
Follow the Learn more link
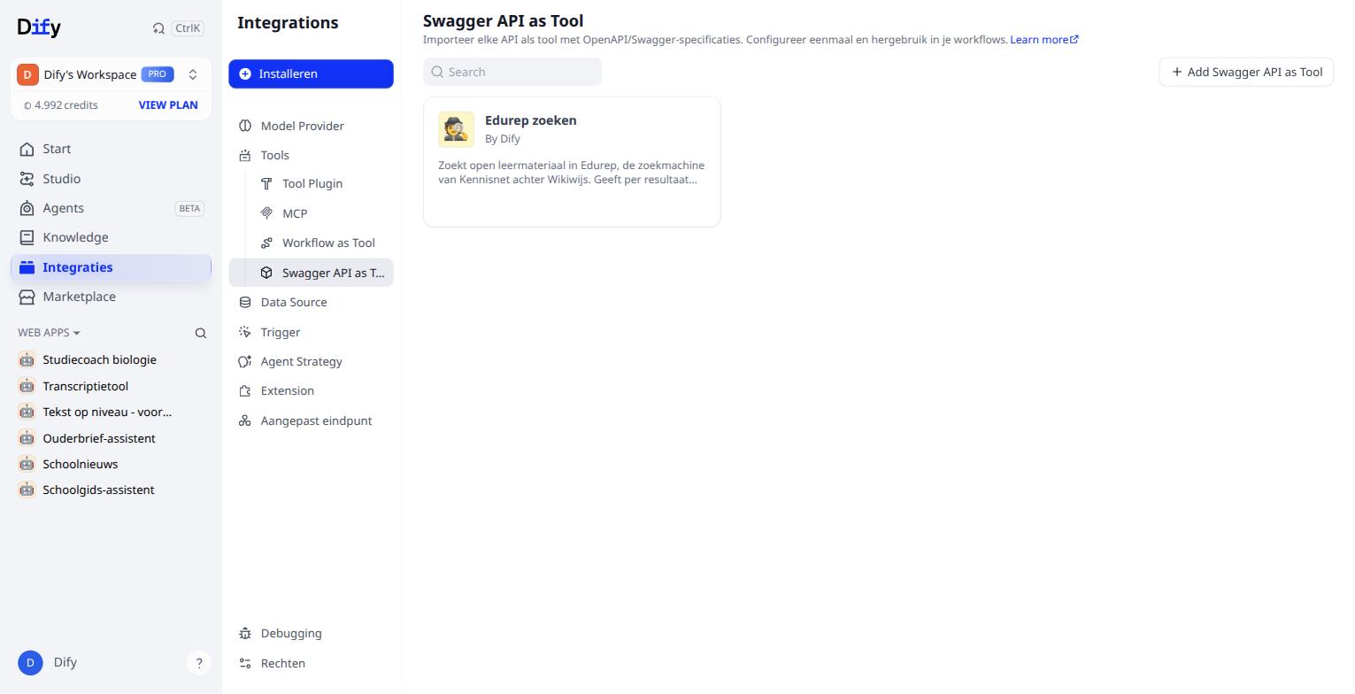click(1044, 39)
